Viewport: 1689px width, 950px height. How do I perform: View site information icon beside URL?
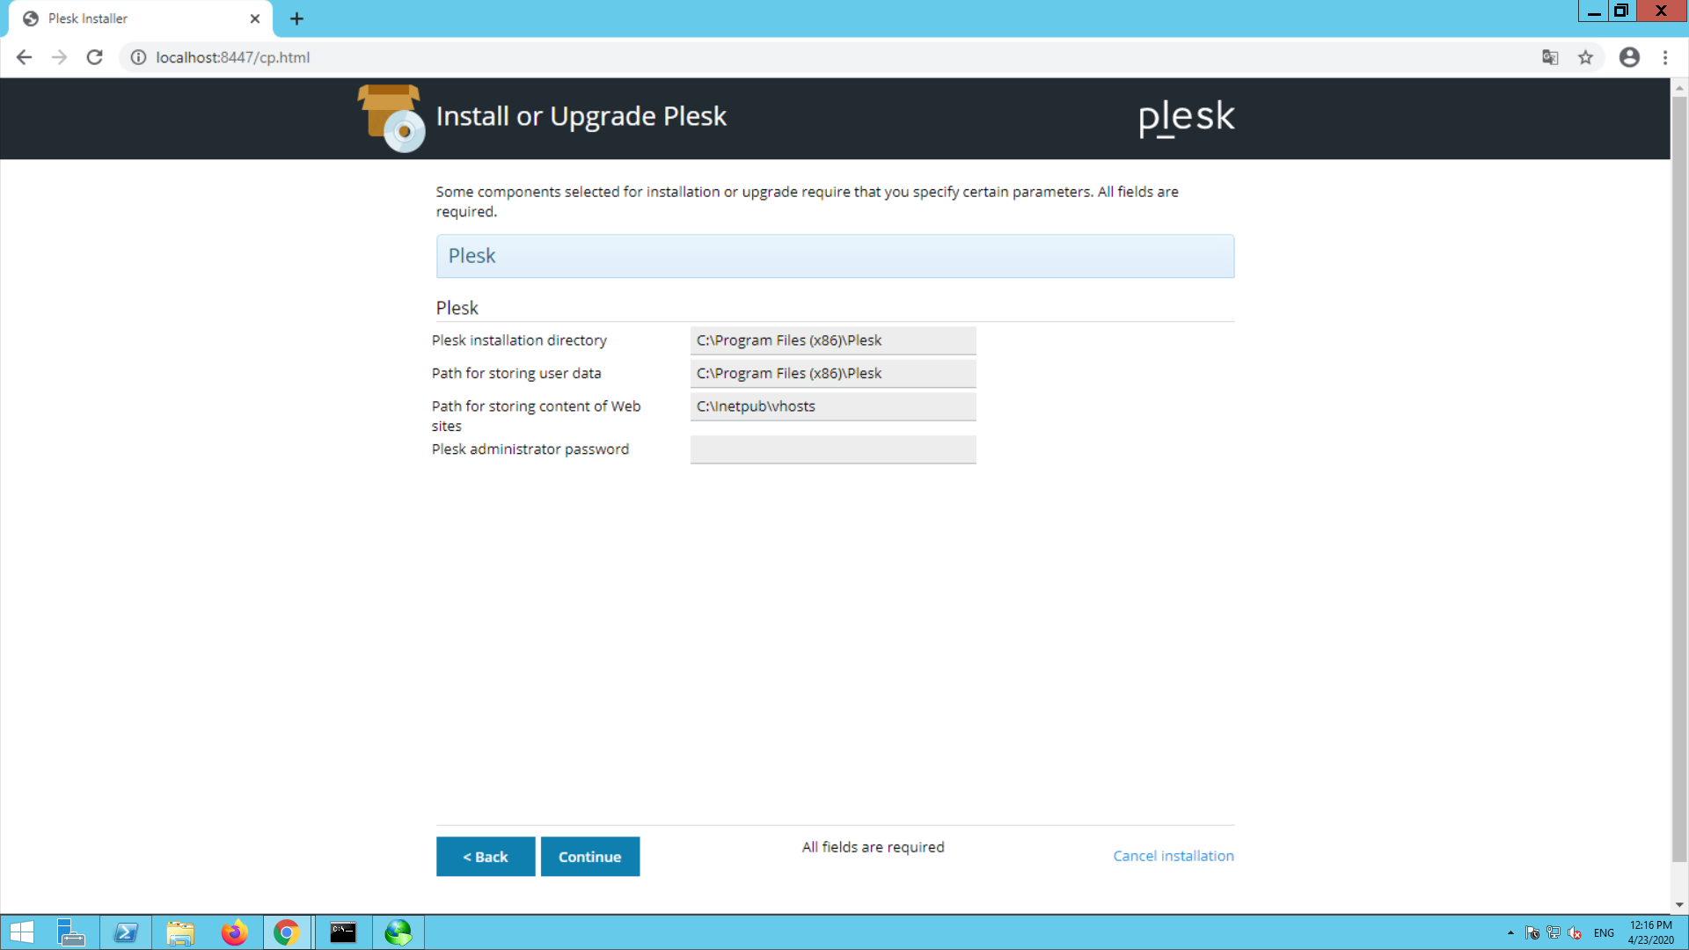138,57
